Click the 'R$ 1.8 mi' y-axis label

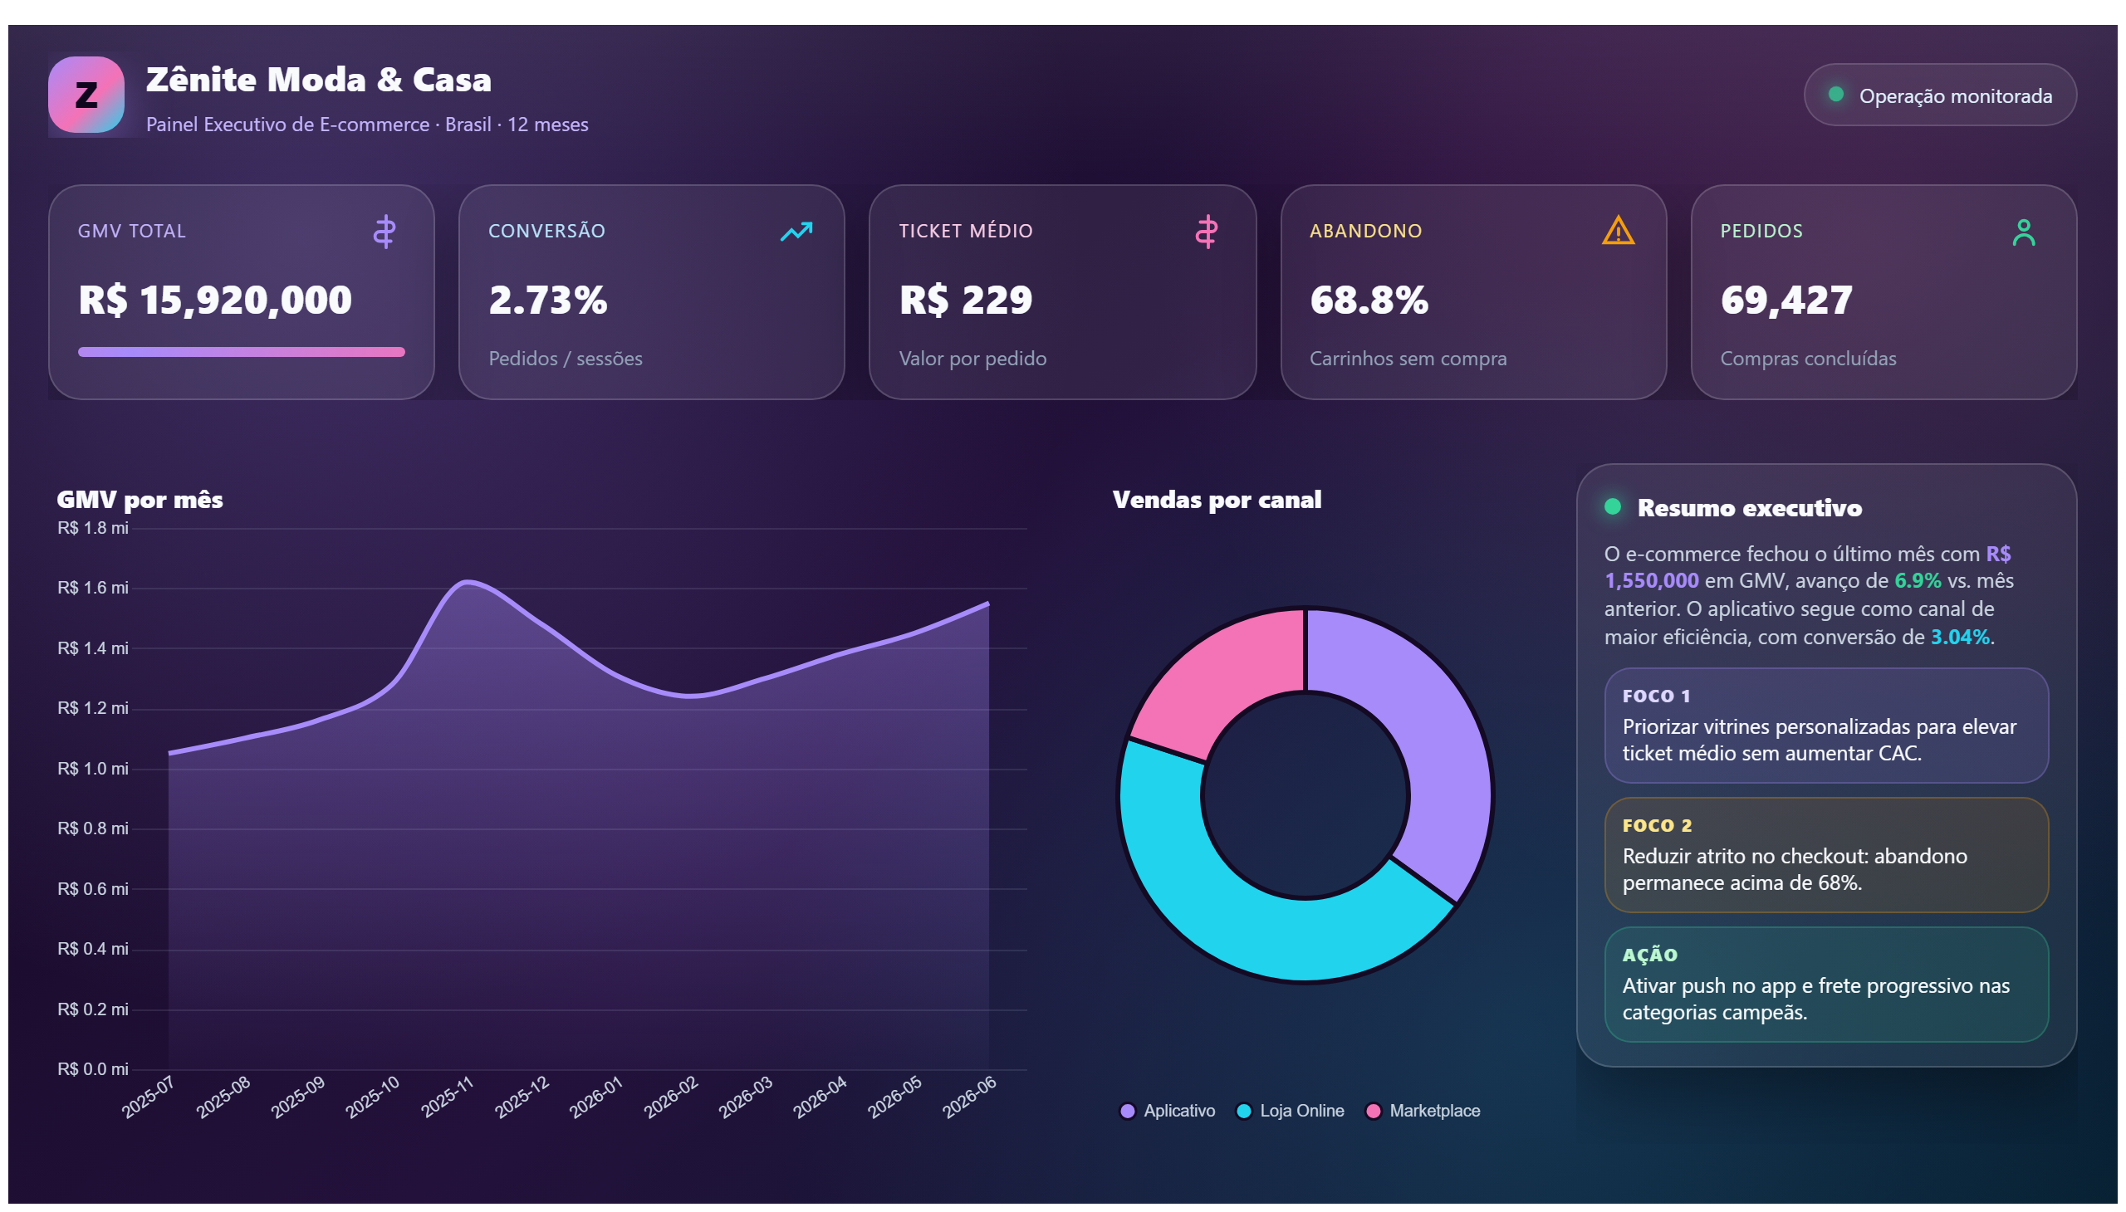click(92, 528)
